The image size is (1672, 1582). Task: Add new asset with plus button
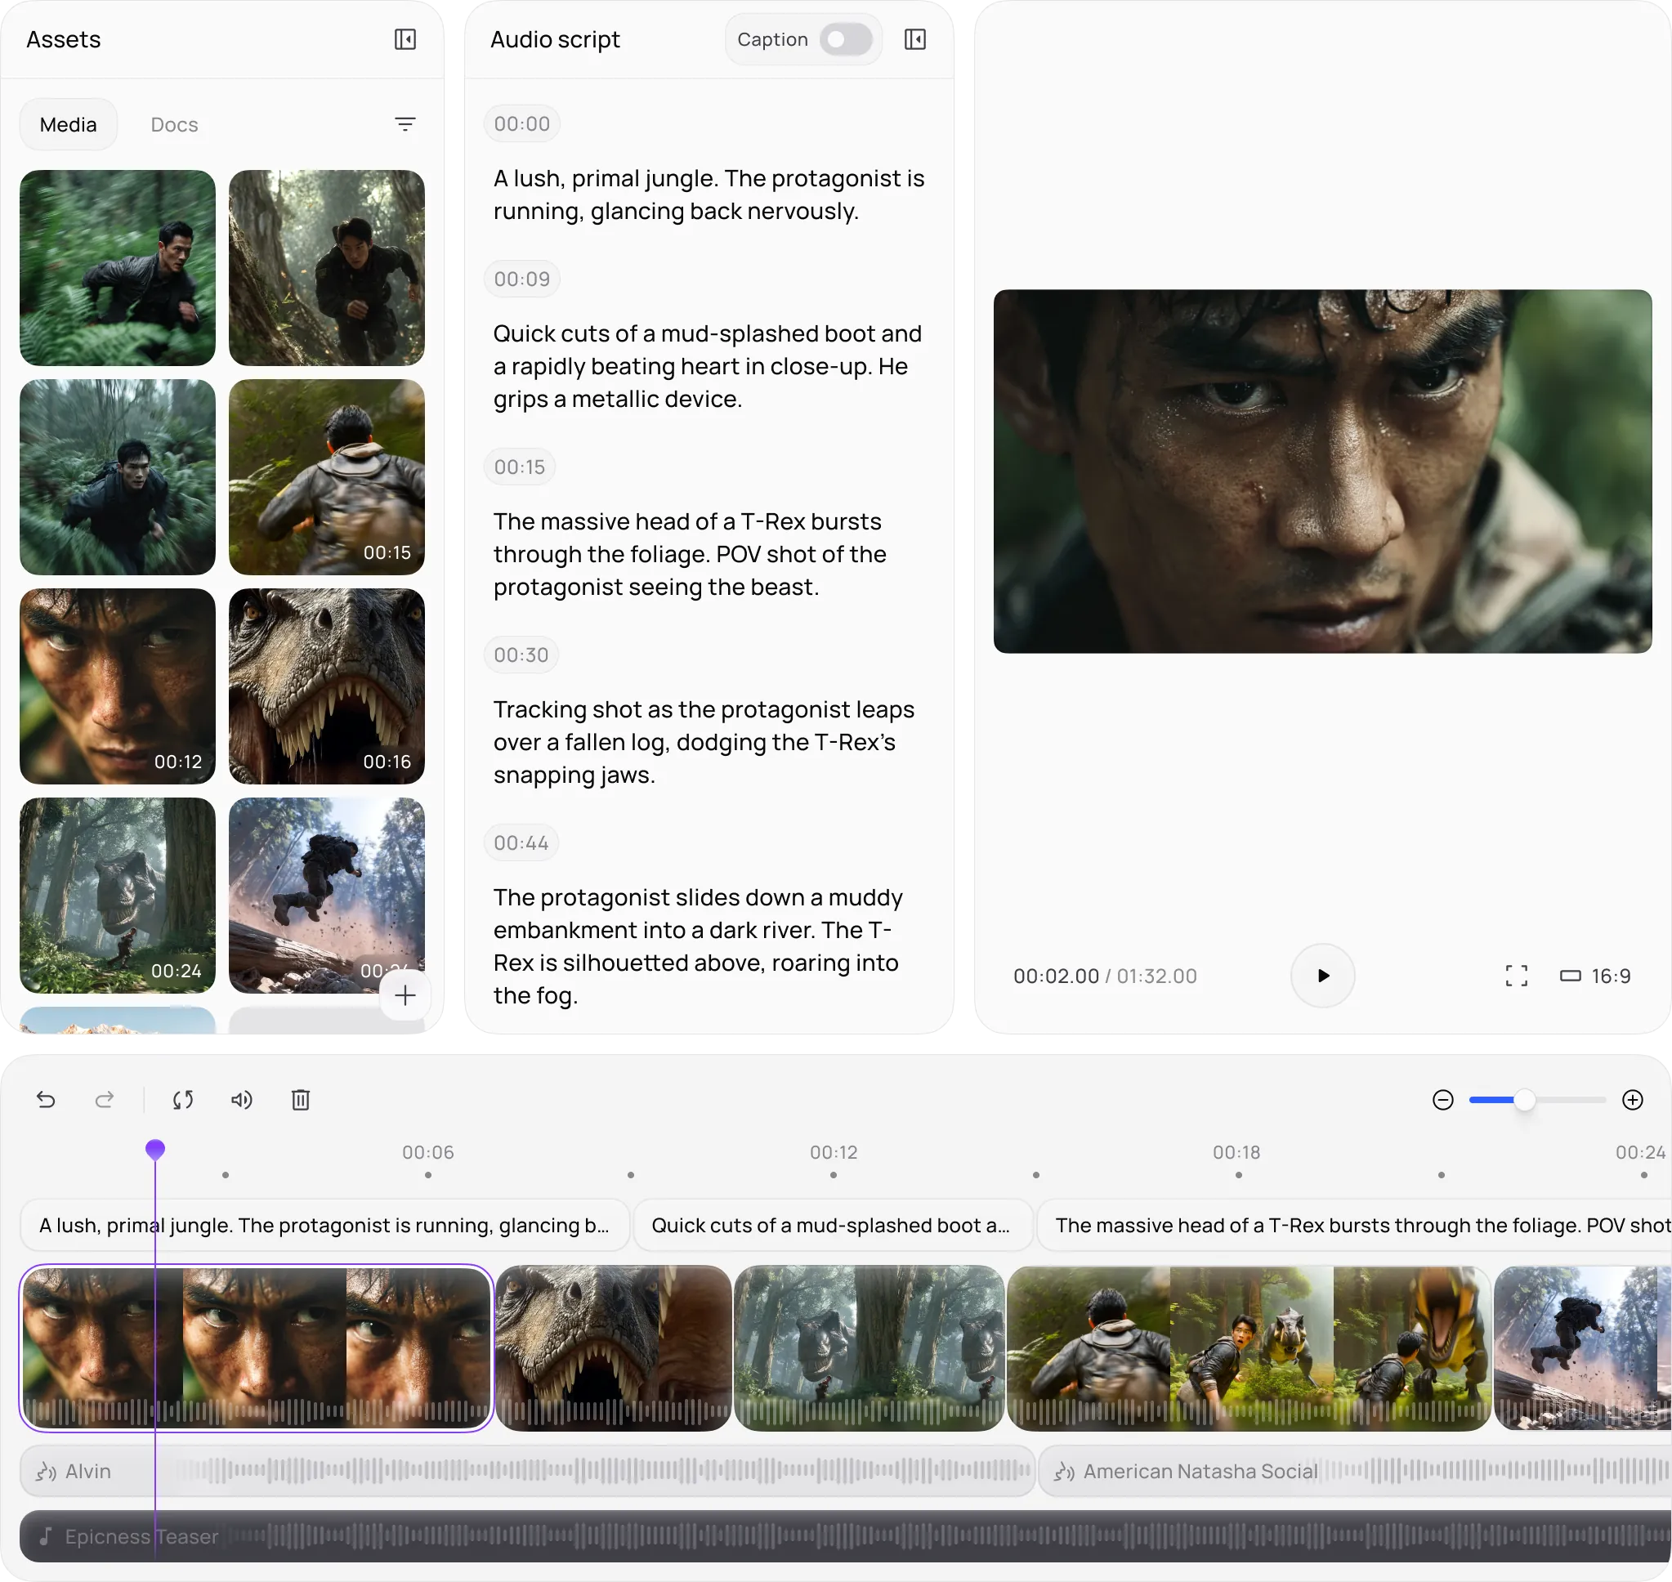click(x=405, y=995)
